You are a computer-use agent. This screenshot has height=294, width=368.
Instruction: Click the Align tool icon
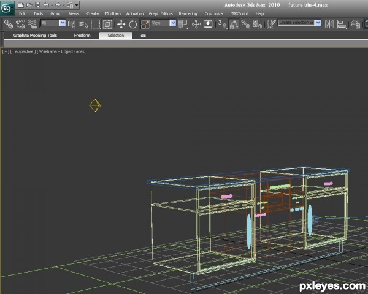click(342, 24)
